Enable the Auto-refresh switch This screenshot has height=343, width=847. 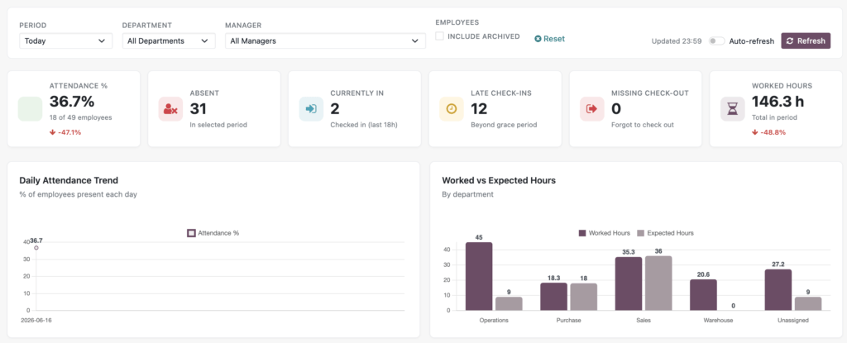tap(717, 41)
